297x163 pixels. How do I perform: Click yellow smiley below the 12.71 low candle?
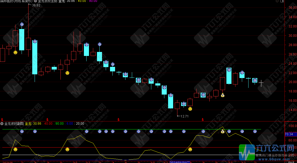[190, 109]
